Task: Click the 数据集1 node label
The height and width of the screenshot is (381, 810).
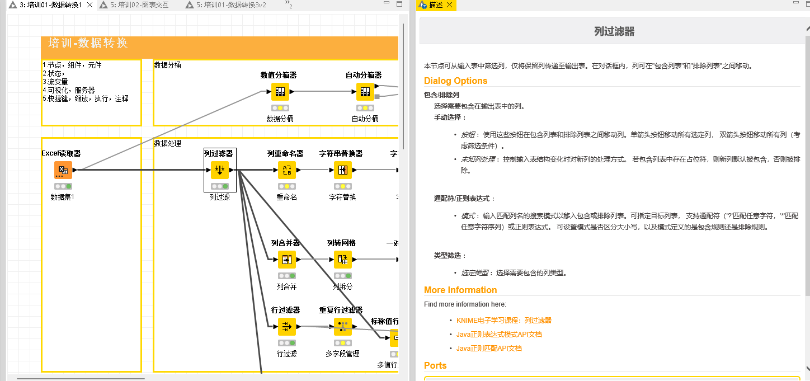Action: click(x=63, y=197)
